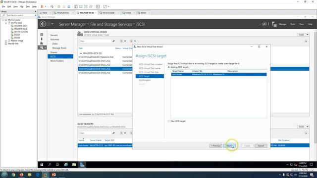Image resolution: width=317 pixels, height=178 pixels.
Task: Click the local server icon in sidebar
Action: [42, 39]
